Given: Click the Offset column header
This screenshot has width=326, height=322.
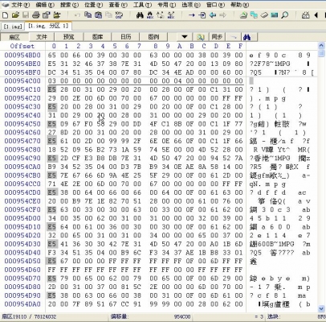Looking at the screenshot, I should tap(22, 46).
